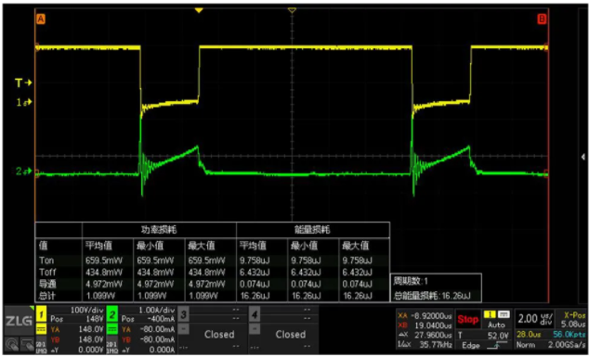Click the X-Pos 5.08us field
This screenshot has height=357, width=589.
570,320
